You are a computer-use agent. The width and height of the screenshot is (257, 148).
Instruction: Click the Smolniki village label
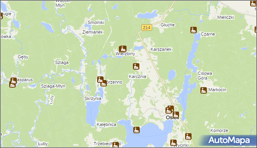coord(96,22)
